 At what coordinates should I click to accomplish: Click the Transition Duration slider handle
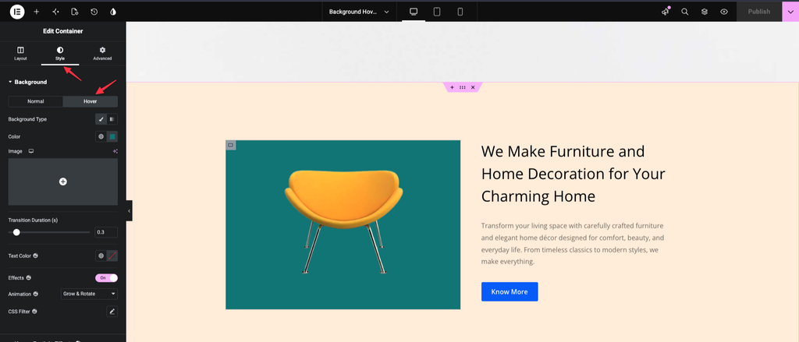[16, 232]
